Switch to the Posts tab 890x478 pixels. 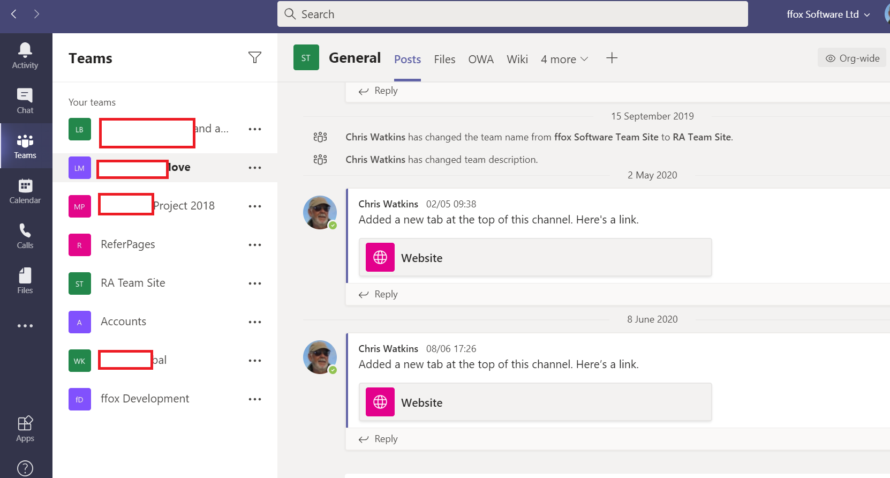pyautogui.click(x=408, y=59)
